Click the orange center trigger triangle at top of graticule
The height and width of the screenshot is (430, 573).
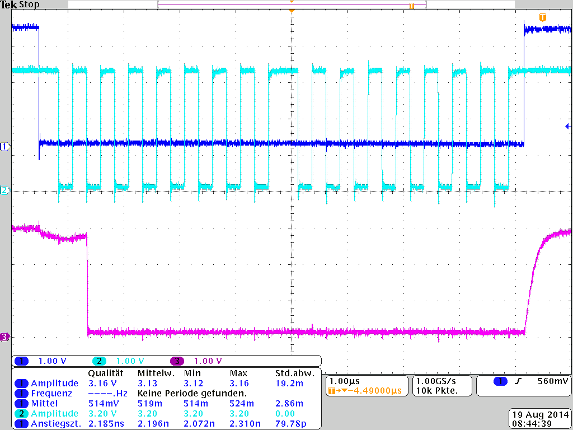292,11
